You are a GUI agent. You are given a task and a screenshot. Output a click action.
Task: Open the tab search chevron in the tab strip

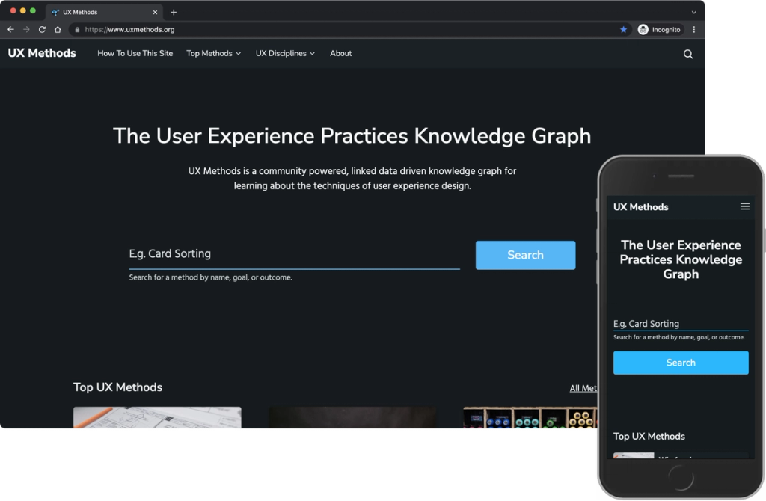click(x=693, y=12)
